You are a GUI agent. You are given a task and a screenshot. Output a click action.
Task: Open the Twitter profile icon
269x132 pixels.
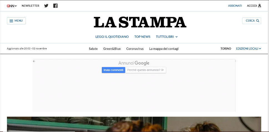[x=46, y=6]
